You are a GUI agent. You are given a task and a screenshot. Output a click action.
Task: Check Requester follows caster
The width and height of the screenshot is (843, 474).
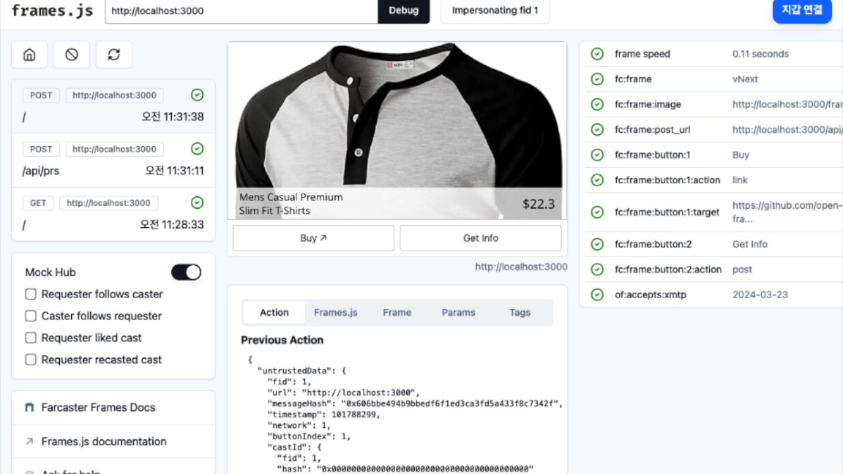tap(31, 294)
